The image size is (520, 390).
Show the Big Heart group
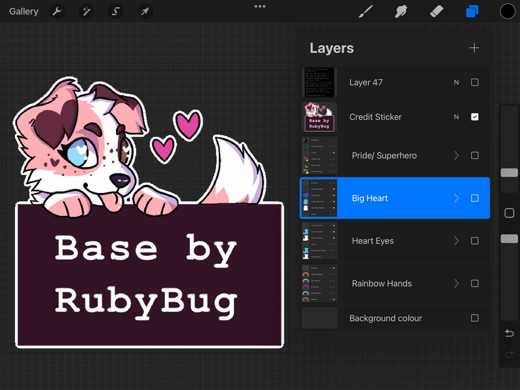pyautogui.click(x=475, y=198)
